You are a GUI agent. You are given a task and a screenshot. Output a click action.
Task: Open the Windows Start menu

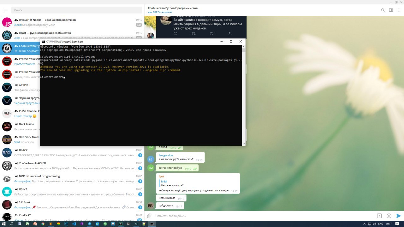(x=3, y=224)
